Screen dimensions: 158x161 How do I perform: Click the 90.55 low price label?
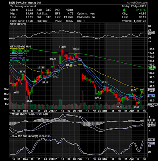point(16,93)
